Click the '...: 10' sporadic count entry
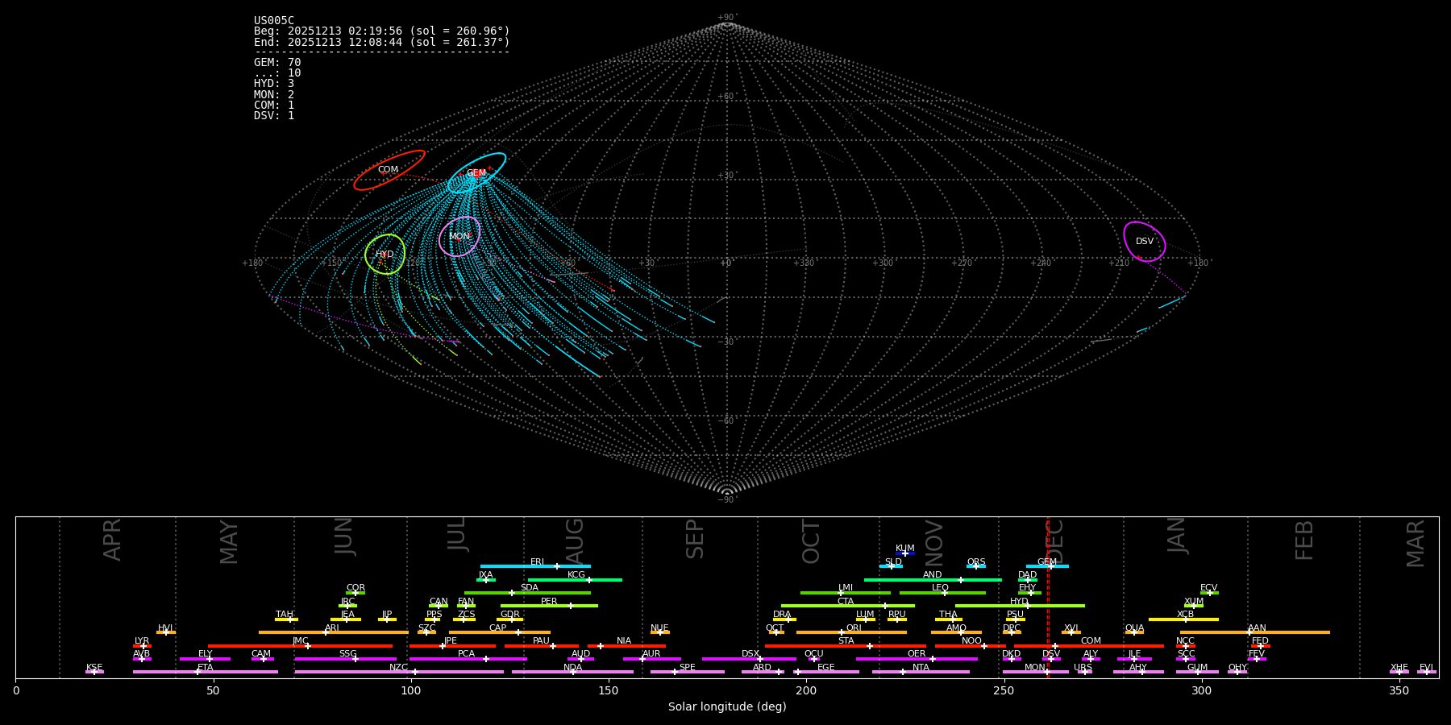Viewport: 1451px width, 725px height. (277, 73)
